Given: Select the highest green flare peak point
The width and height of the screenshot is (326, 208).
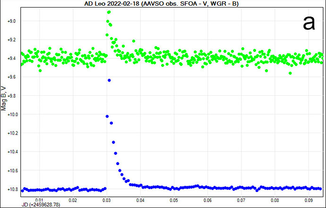Looking at the screenshot, I should pos(109,12).
